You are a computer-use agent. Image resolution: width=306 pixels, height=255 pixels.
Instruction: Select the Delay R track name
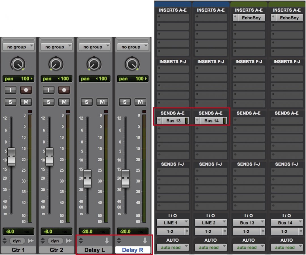coord(133,250)
